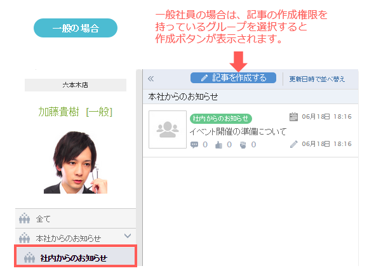Open the group placeholder thumbnail of the article
381x273 pixels.
click(168, 130)
